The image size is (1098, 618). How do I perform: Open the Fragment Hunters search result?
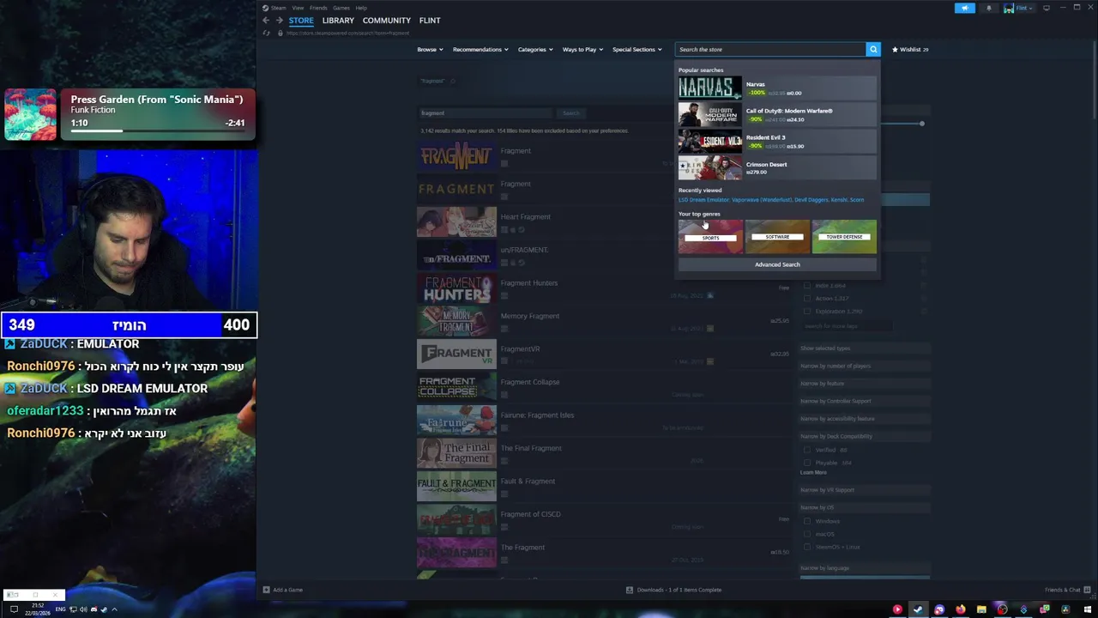(605, 289)
